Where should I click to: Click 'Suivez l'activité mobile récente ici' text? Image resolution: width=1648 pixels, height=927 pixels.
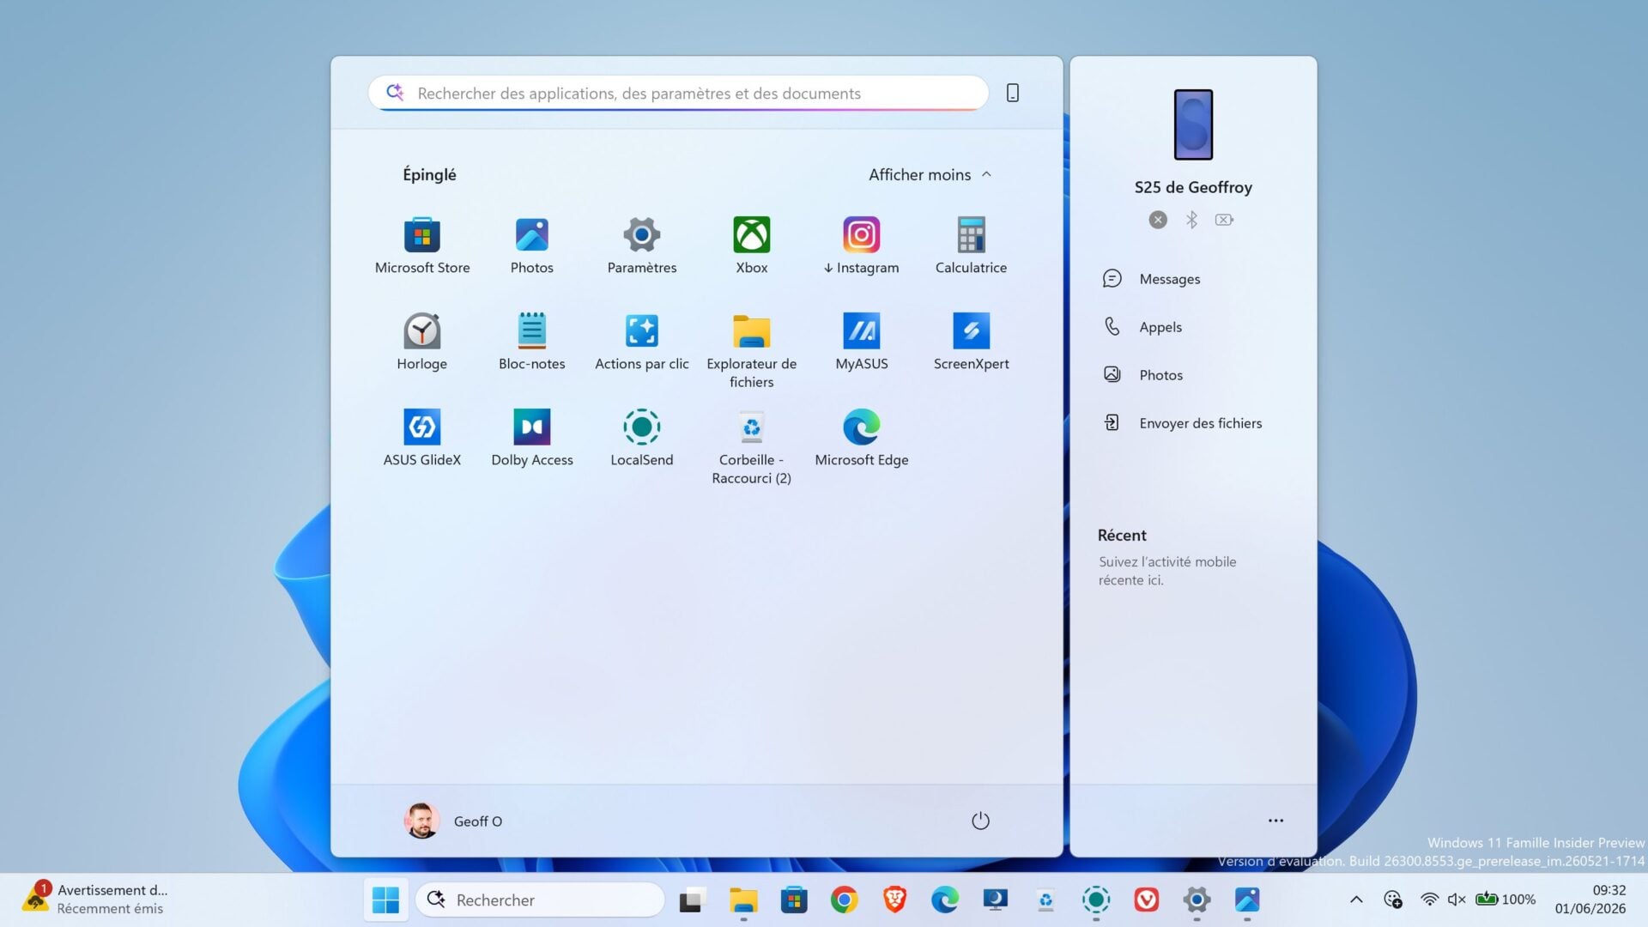(1167, 571)
